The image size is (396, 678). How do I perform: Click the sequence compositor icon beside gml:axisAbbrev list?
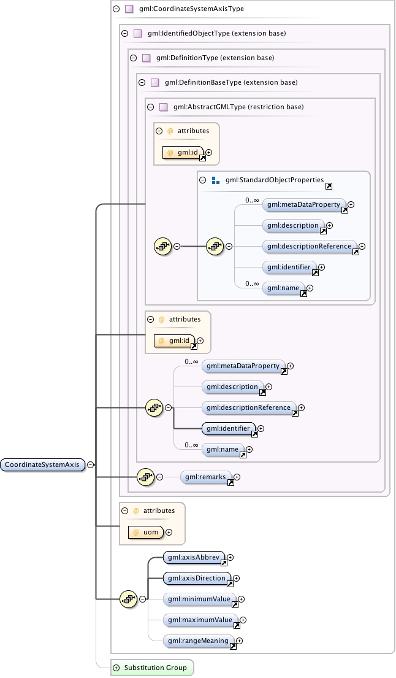(x=128, y=599)
